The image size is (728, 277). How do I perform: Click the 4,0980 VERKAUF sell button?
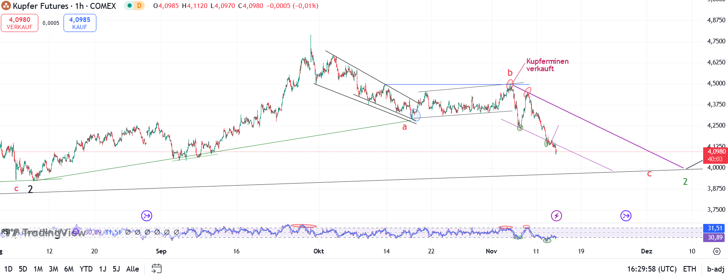coord(19,23)
